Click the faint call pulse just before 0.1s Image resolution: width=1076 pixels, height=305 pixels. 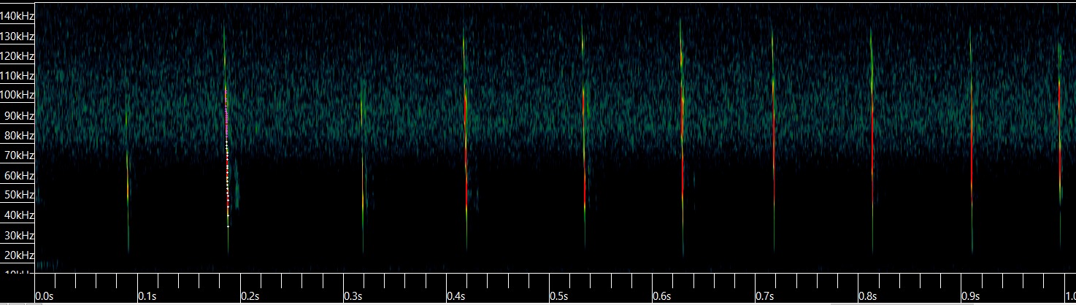127,175
